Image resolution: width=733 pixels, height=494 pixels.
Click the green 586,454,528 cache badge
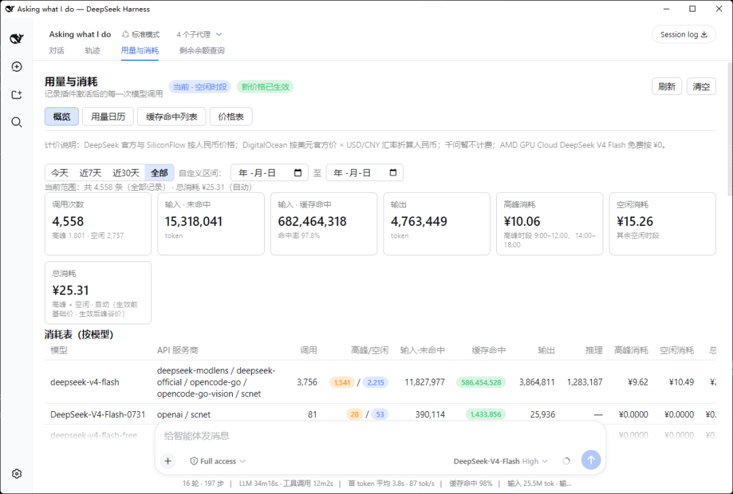pyautogui.click(x=481, y=382)
